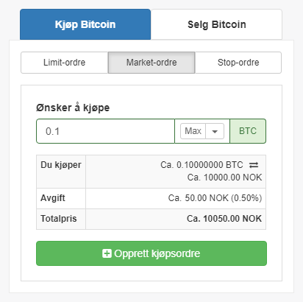
Task: Open the caret dropdown next to Max
Action: click(215, 131)
